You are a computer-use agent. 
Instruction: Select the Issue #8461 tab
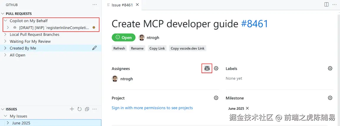coord(122,5)
